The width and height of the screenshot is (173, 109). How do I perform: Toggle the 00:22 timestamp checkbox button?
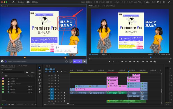pyautogui.click(x=77, y=61)
